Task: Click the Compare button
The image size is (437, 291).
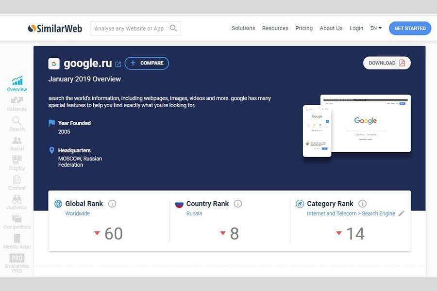Action: (x=147, y=63)
